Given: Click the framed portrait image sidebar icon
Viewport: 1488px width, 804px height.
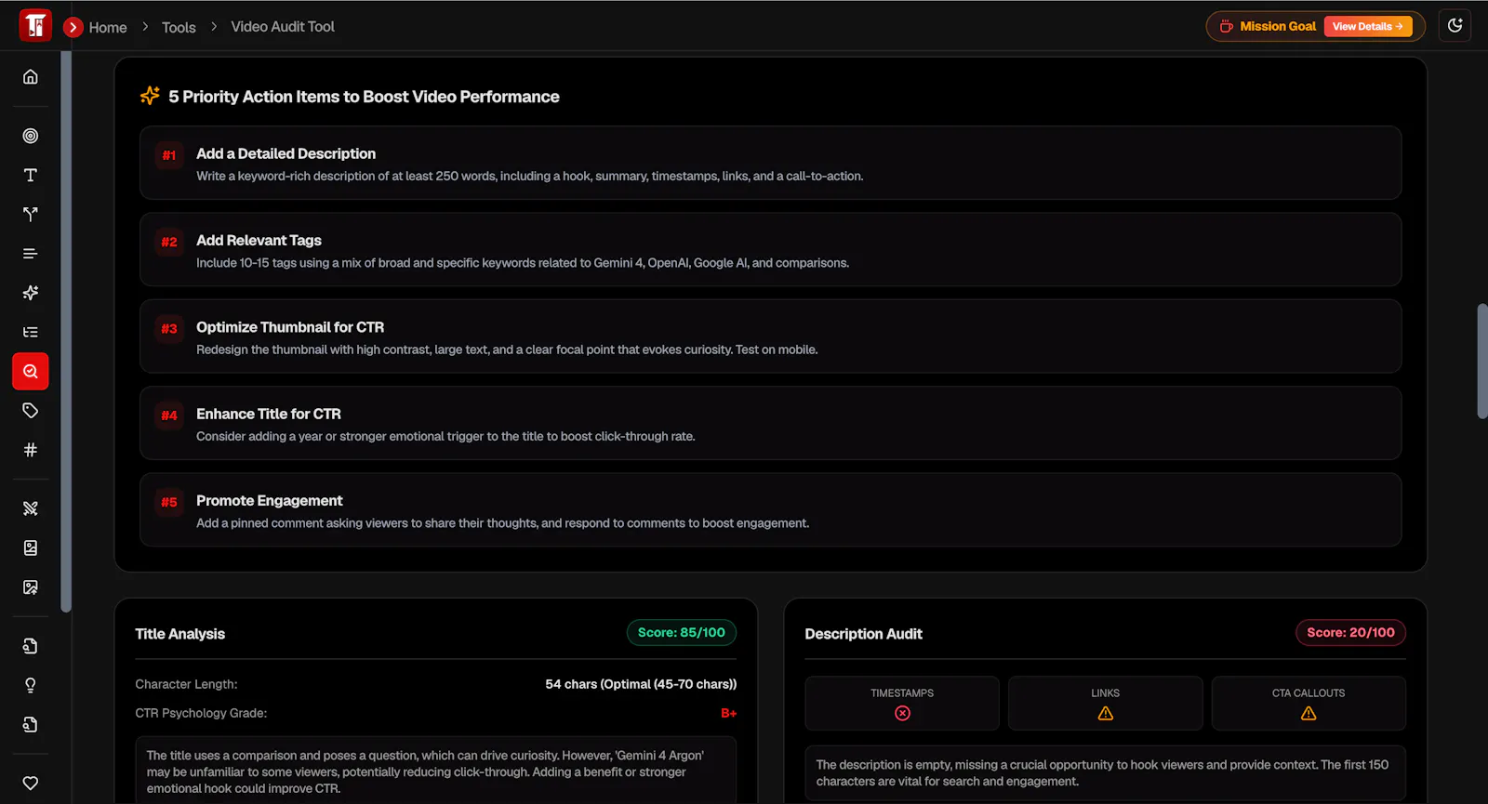Looking at the screenshot, I should tap(31, 547).
